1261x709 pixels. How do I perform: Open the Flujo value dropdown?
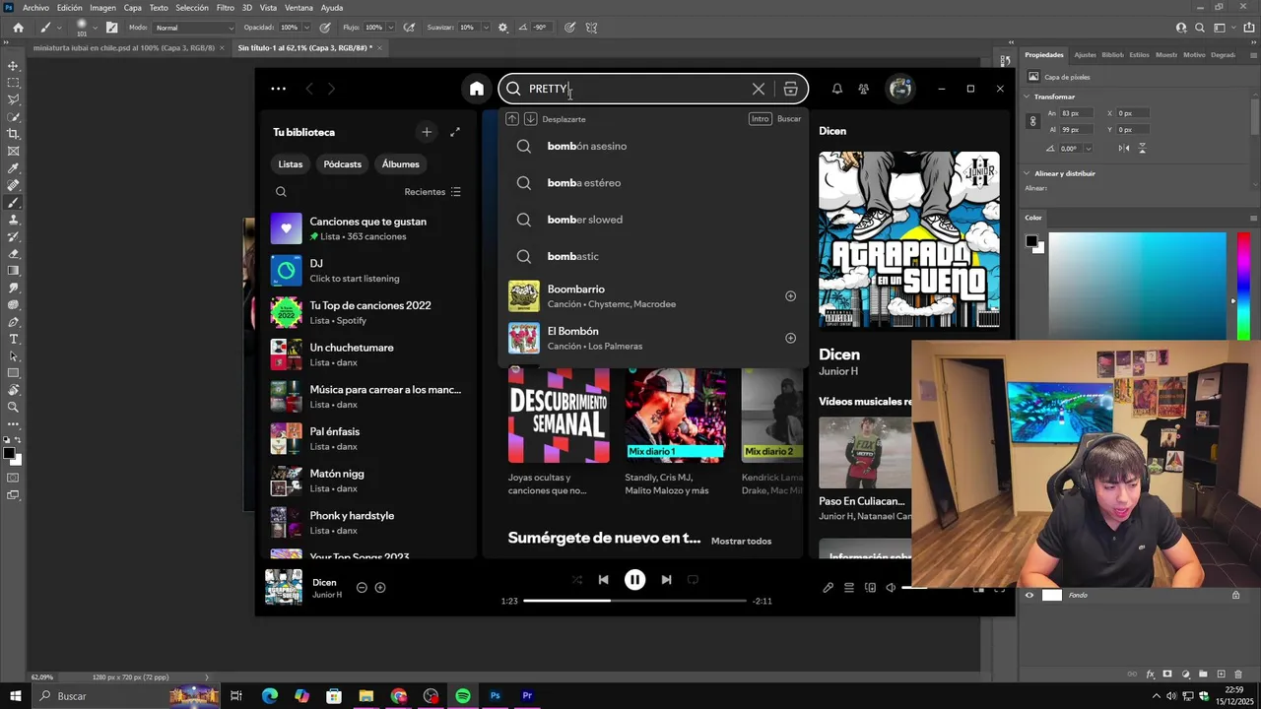point(389,28)
